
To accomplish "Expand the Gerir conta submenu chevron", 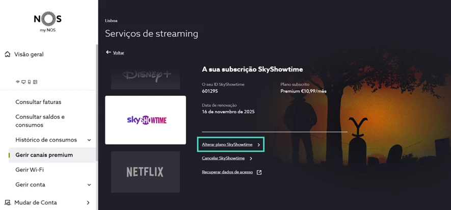I will coord(89,185).
